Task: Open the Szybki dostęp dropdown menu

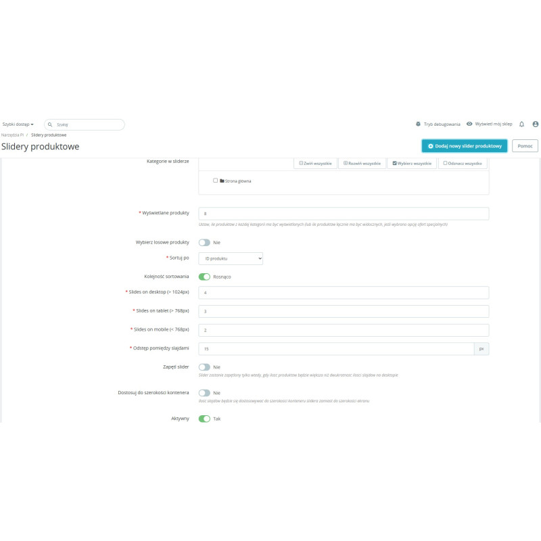Action: point(18,124)
